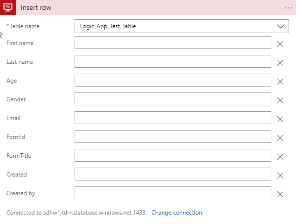Click the SQL connector icon
This screenshot has width=296, height=224.
pos(8,7)
